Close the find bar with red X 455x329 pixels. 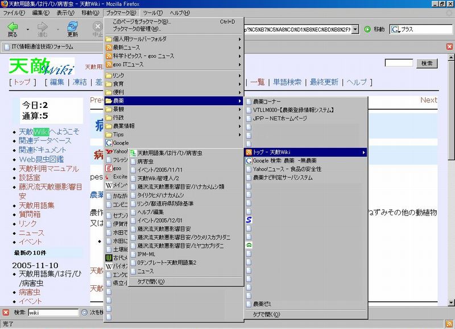tap(6, 312)
